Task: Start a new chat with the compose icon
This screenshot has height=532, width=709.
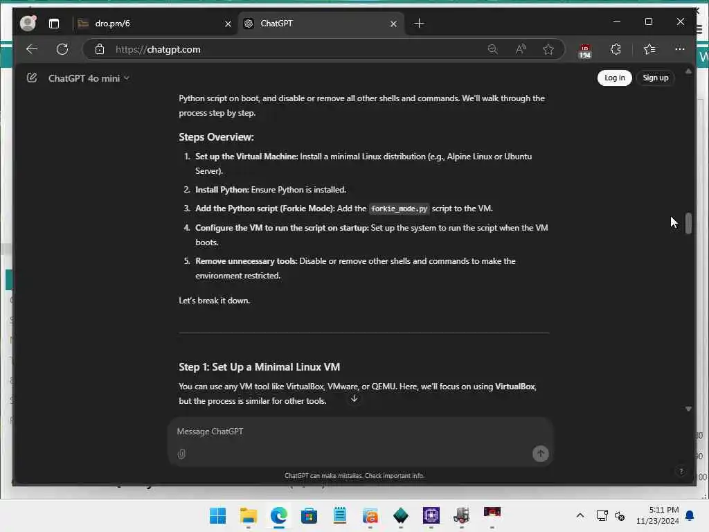Action: pos(32,78)
